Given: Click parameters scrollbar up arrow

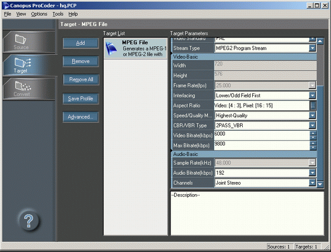Looking at the screenshot, I should point(320,41).
